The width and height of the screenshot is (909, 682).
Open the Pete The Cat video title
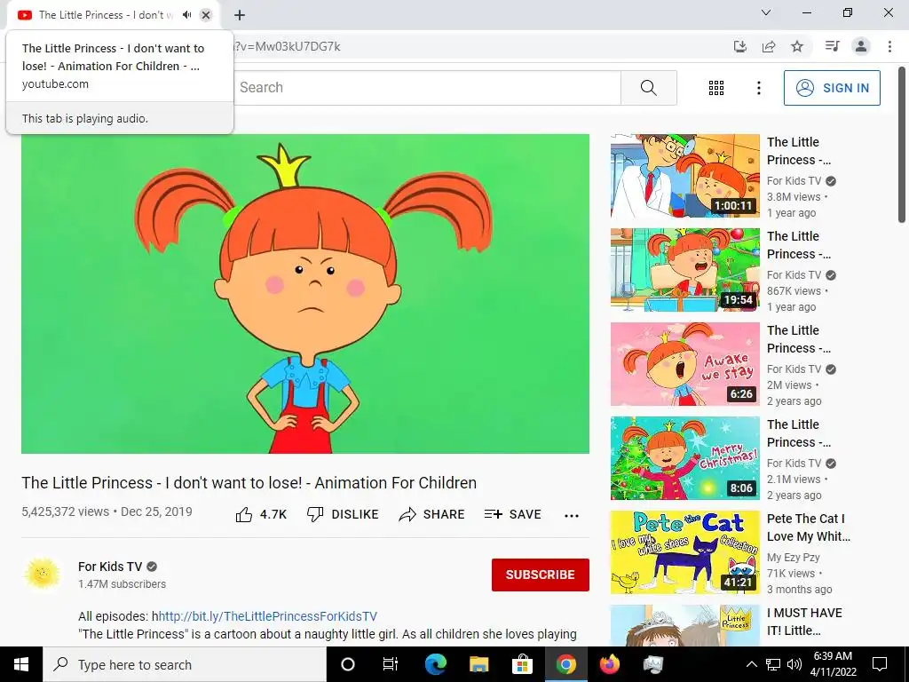point(808,527)
